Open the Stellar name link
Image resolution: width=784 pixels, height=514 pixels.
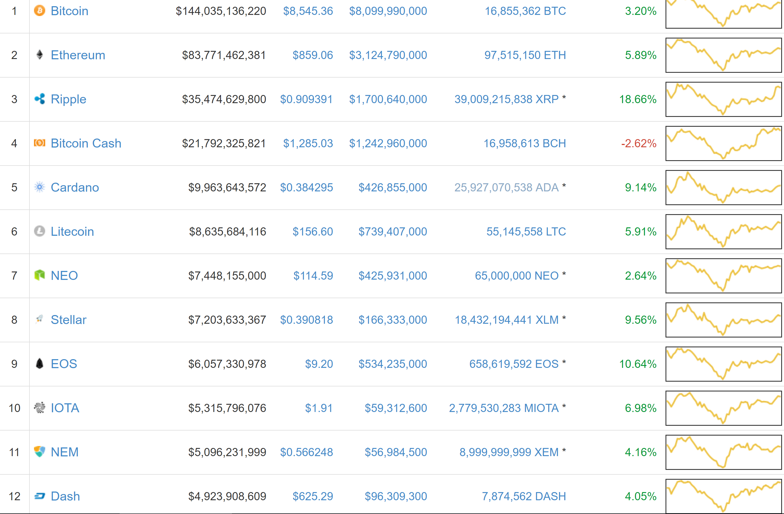pos(69,320)
